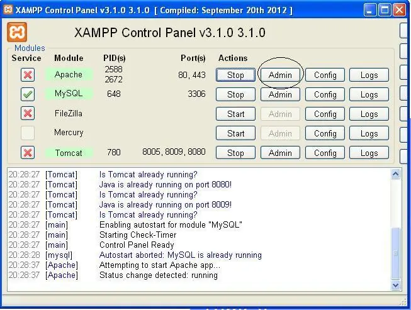The width and height of the screenshot is (411, 310).
Task: Open MySQL Admin
Action: [280, 94]
